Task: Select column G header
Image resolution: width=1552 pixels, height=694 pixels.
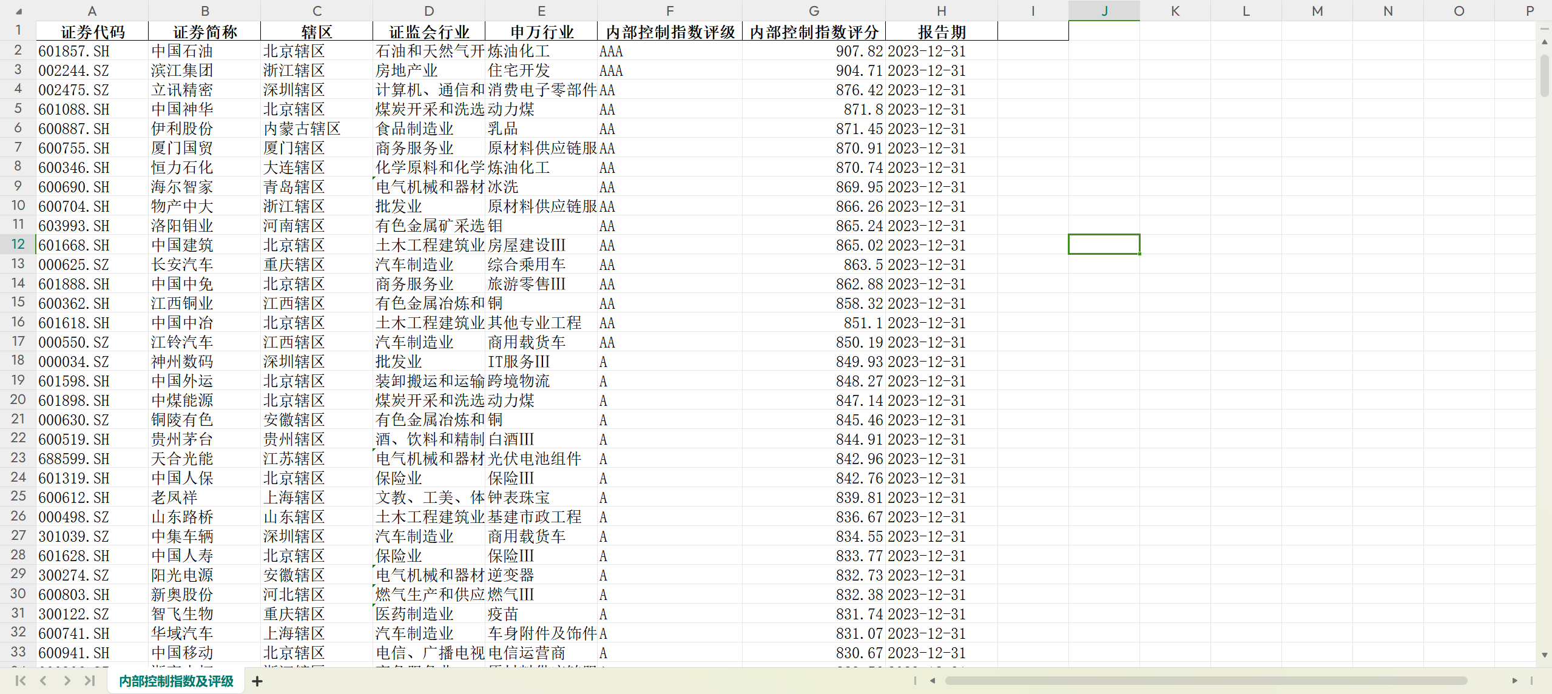Action: (x=814, y=11)
